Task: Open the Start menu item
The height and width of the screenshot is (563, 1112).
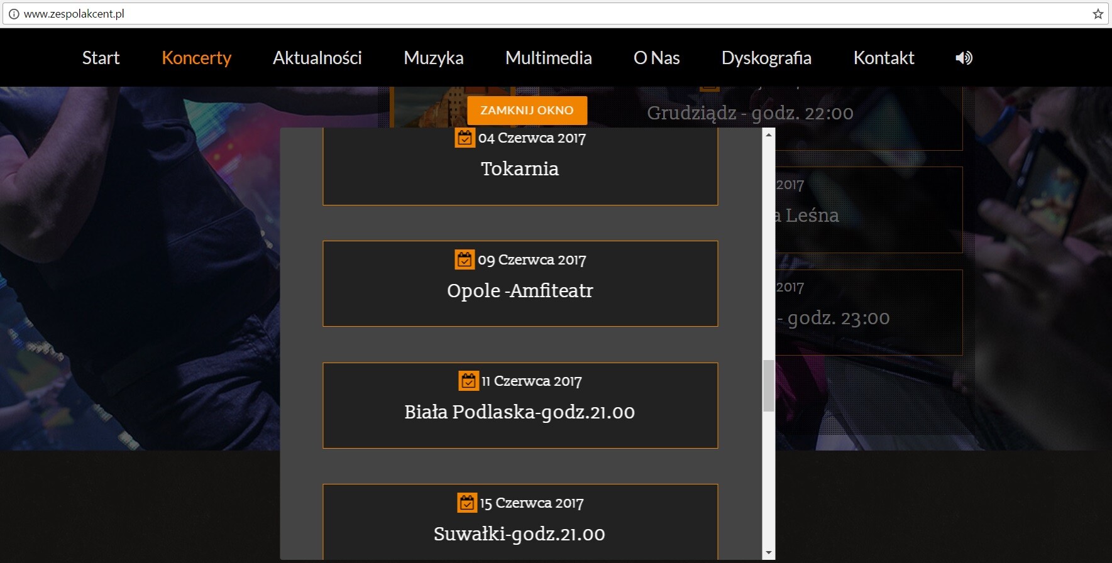Action: [101, 58]
